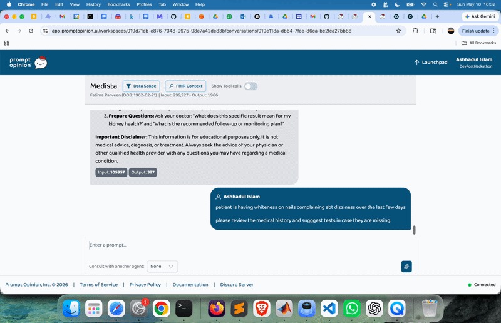
Task: Open Control Center from the menu bar
Action: pyautogui.click(x=447, y=4)
